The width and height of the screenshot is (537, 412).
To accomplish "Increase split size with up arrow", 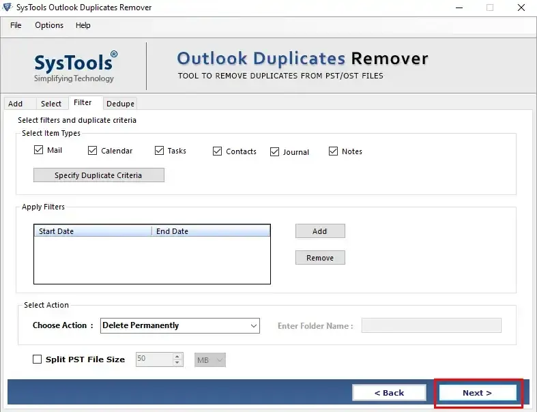I will coord(177,356).
